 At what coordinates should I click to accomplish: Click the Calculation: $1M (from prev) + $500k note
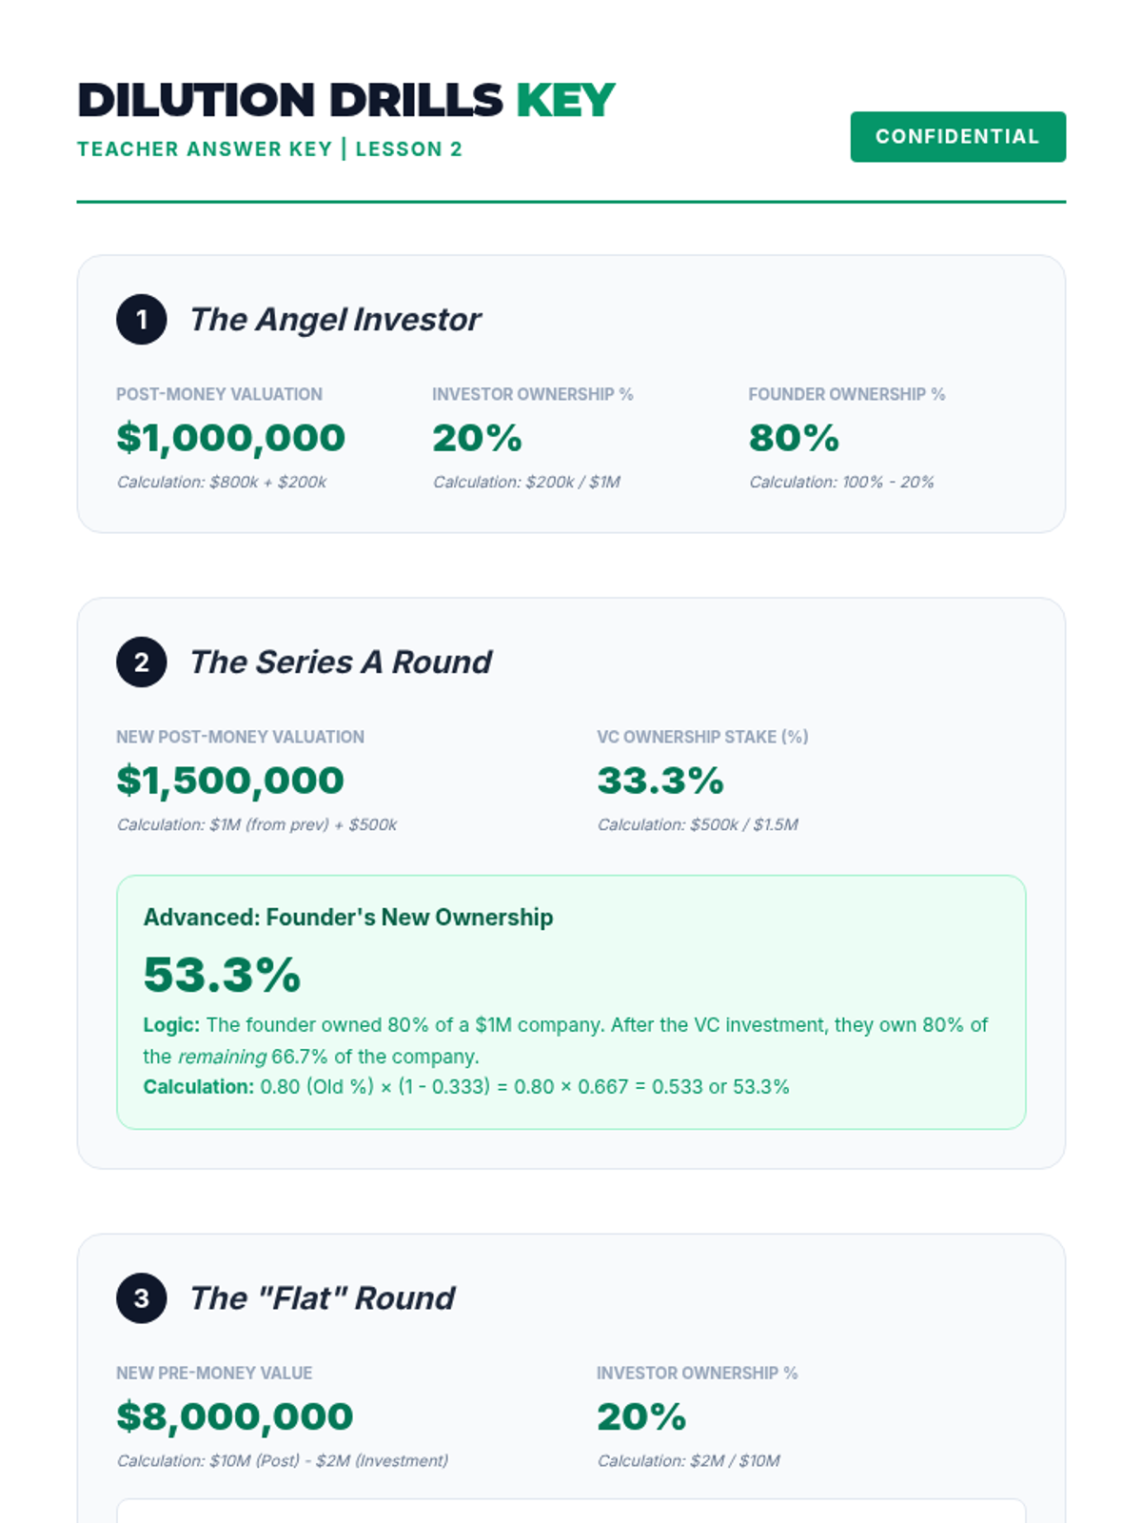257,825
